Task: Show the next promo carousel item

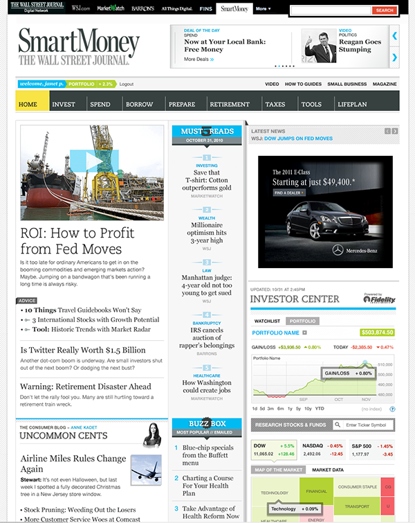Action: tap(395, 57)
